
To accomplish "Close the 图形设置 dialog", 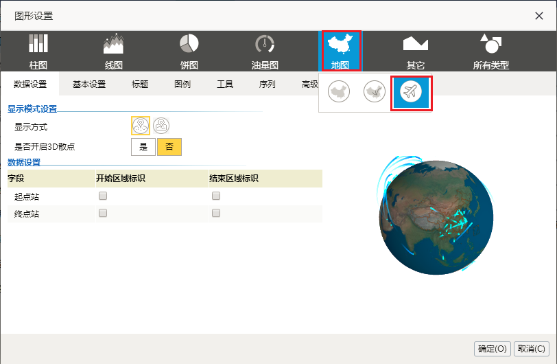I will (x=539, y=16).
